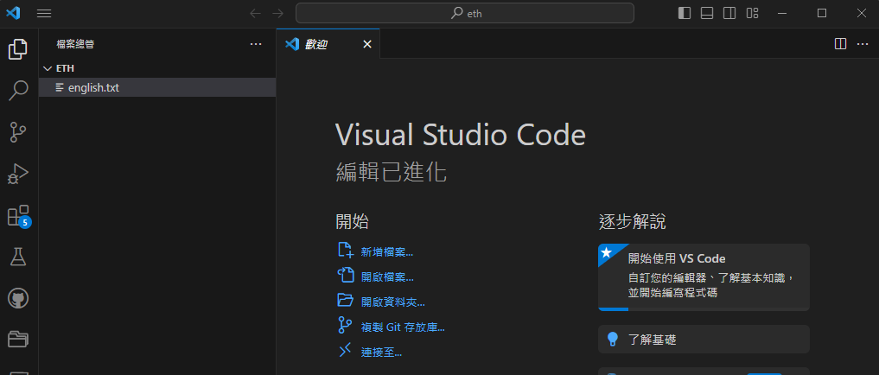The image size is (879, 375).
Task: Click the remote icon beside 連接至
Action: [345, 350]
